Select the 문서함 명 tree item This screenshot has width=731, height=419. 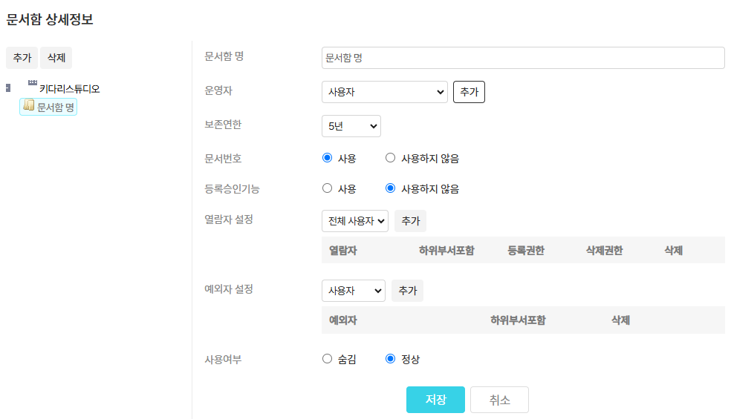tap(56, 108)
